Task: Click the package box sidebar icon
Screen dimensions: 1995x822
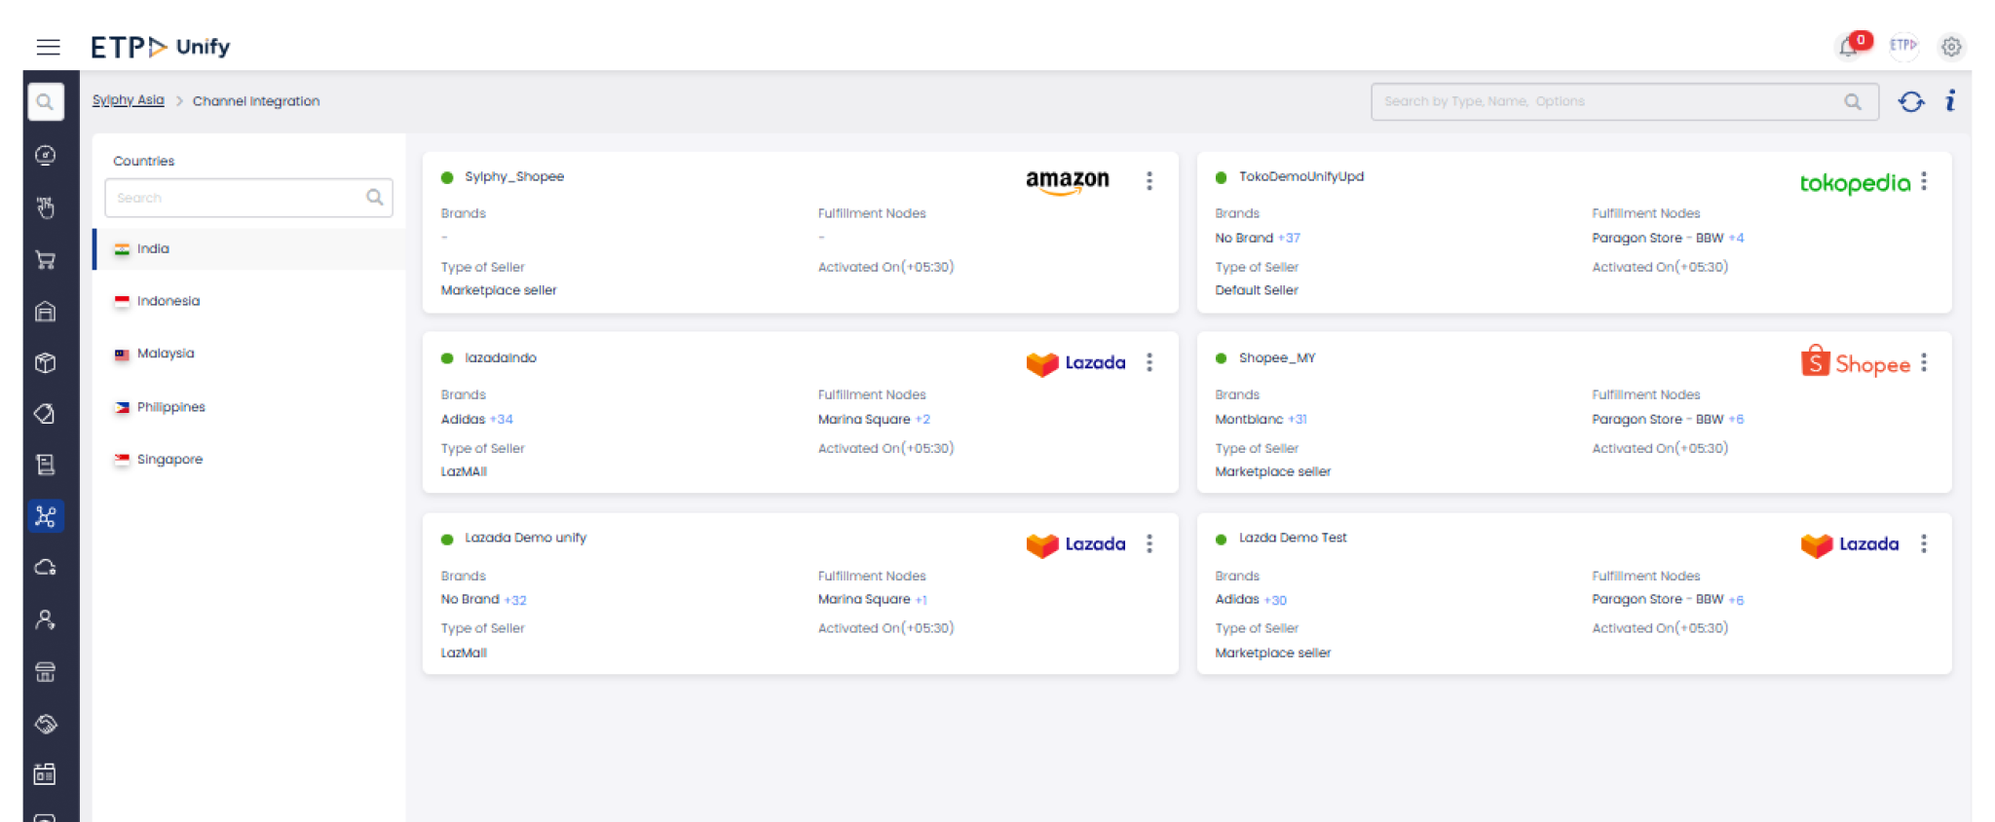Action: coord(45,363)
